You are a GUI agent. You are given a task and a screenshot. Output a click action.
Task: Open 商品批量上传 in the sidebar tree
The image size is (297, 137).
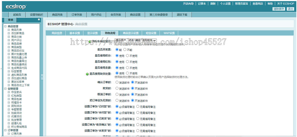19,58
